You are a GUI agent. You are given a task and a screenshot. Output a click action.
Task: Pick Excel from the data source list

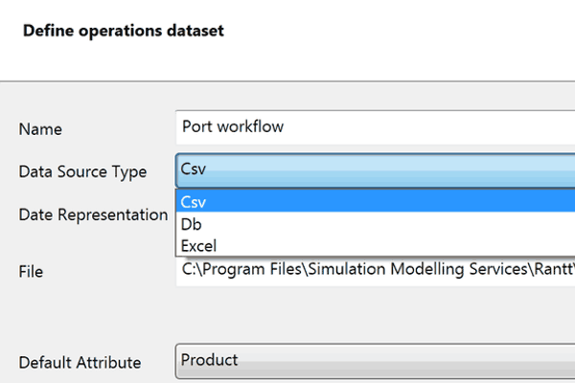(x=198, y=246)
